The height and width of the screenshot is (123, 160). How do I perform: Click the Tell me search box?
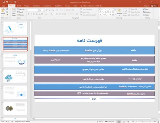[91, 6]
